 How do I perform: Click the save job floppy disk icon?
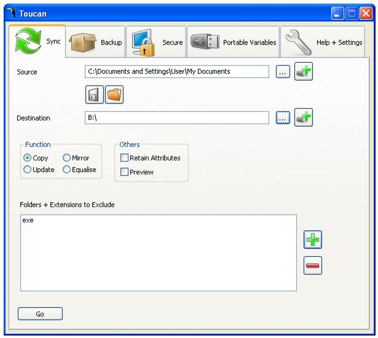coord(94,95)
